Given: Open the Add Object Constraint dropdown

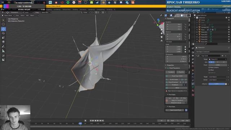Looking at the screenshot, I should 213,52.
